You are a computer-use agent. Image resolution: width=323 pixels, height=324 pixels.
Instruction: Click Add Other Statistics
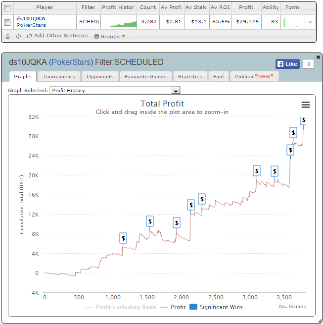(57, 36)
